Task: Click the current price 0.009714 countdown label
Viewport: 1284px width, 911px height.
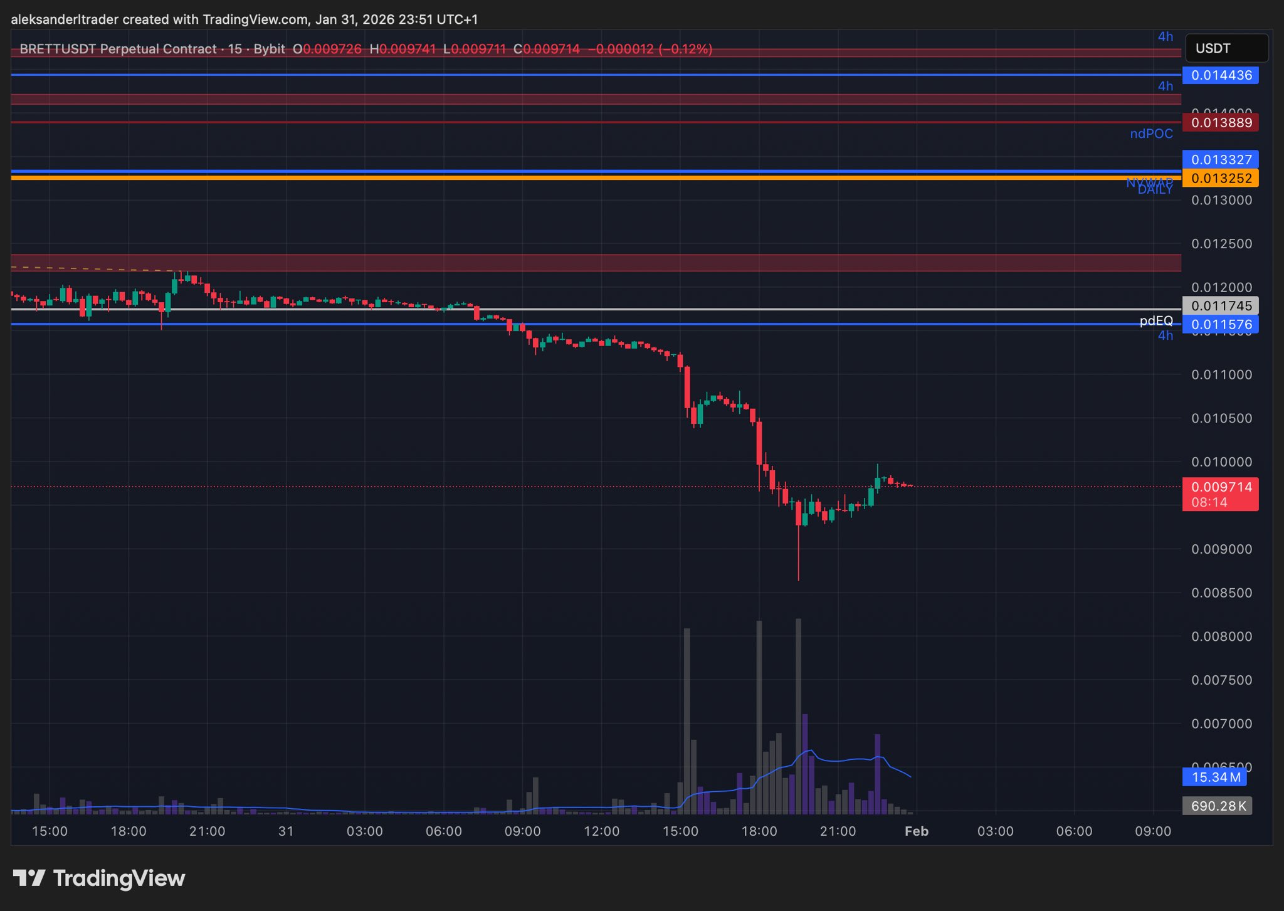Action: coord(1220,494)
